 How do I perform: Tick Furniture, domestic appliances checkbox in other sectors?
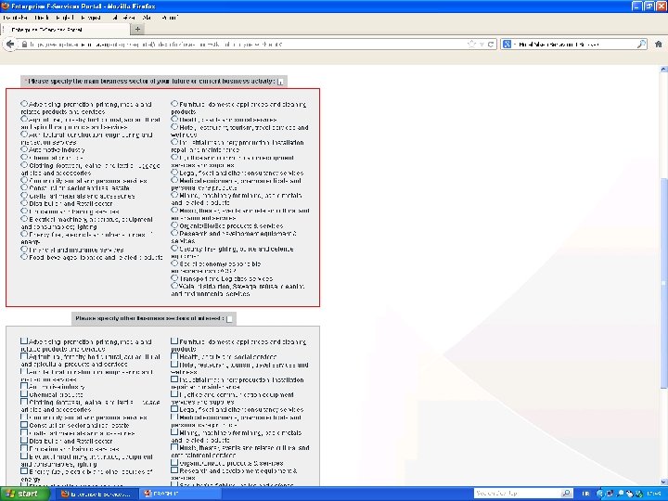[x=174, y=341]
